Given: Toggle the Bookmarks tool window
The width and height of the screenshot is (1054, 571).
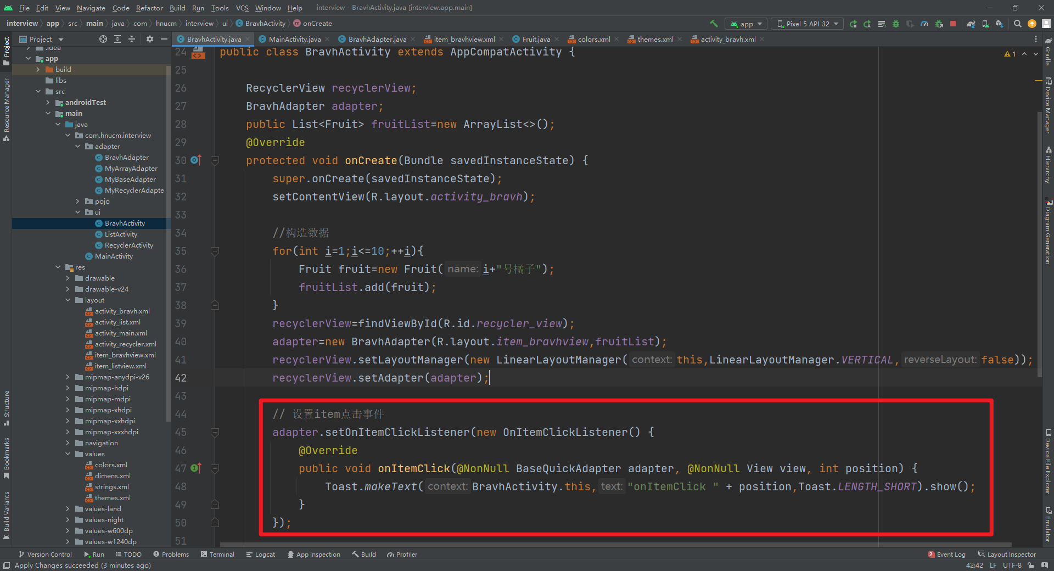Looking at the screenshot, I should point(7,458).
